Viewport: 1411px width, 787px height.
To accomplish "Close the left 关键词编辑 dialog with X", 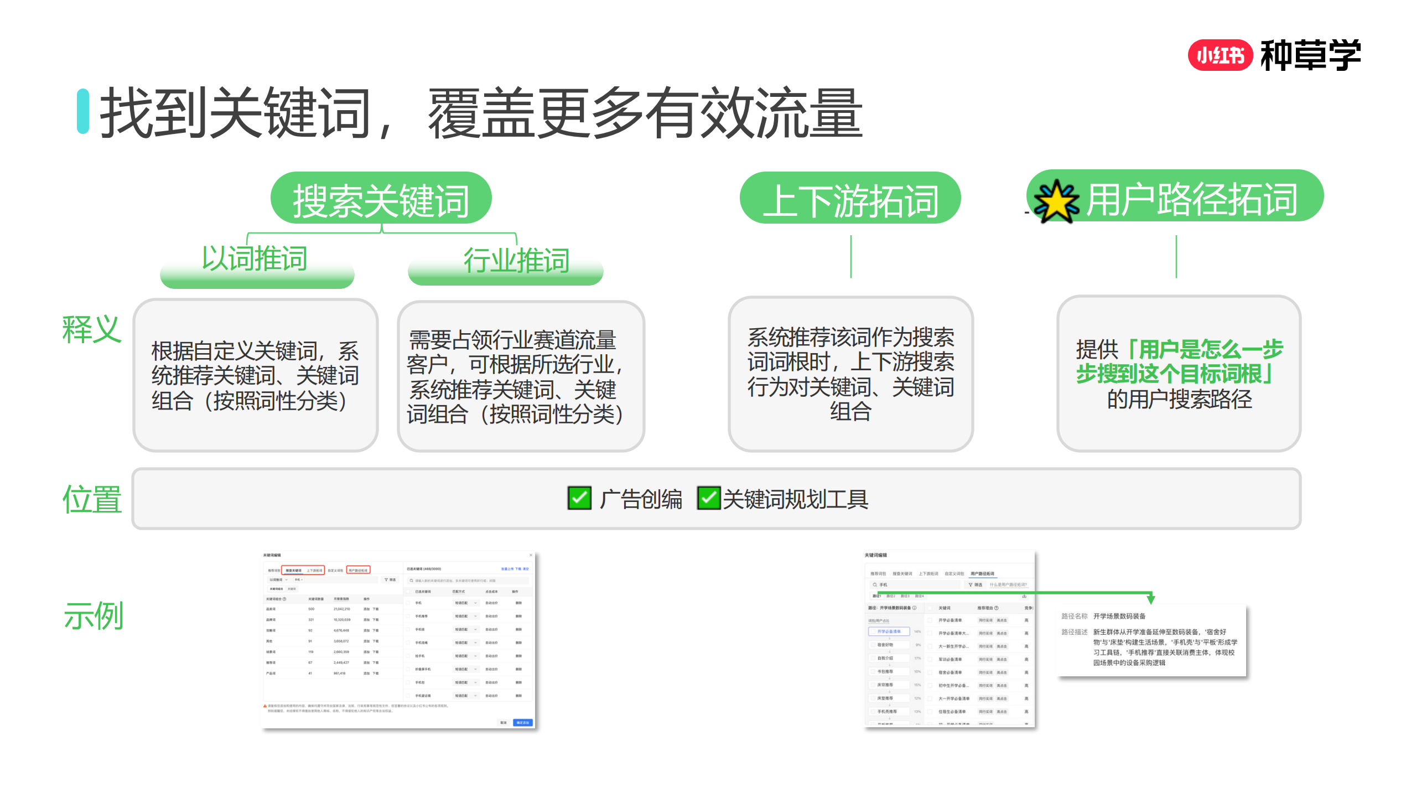I will (530, 555).
